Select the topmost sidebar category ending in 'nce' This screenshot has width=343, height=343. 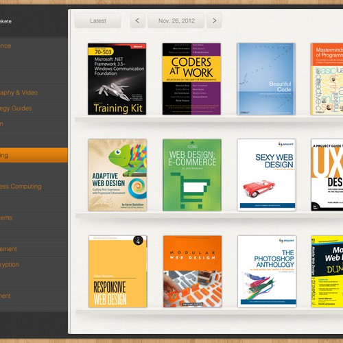[x=34, y=46]
